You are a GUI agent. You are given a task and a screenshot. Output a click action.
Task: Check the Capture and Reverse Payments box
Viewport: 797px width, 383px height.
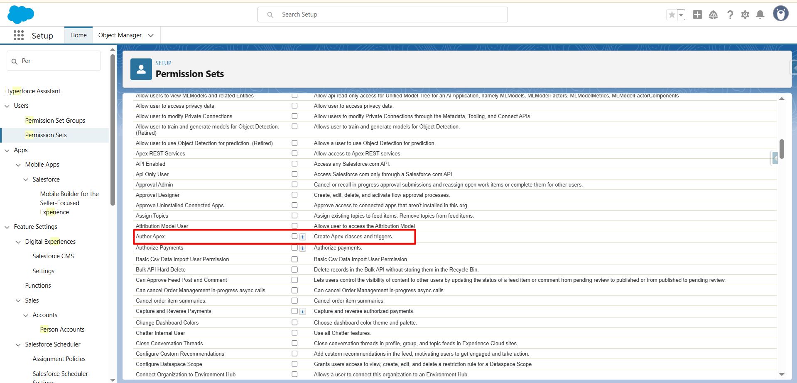click(x=294, y=311)
